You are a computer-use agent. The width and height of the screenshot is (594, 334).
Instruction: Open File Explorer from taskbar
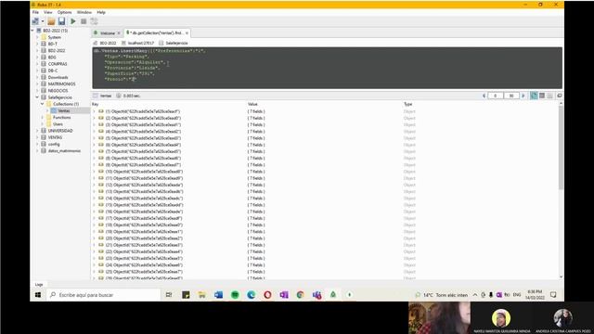click(x=202, y=295)
